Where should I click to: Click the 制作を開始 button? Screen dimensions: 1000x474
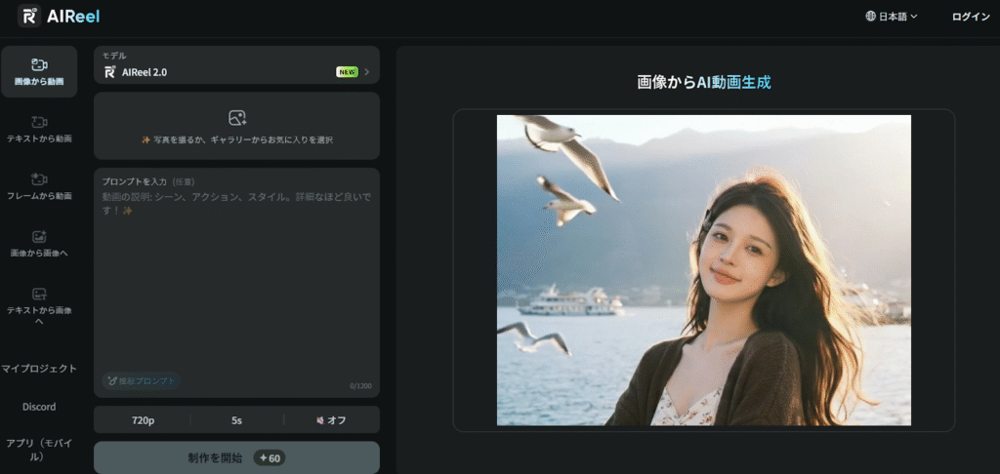pyautogui.click(x=236, y=457)
